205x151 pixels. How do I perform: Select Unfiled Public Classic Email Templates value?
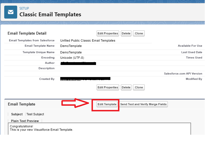pos(88,40)
